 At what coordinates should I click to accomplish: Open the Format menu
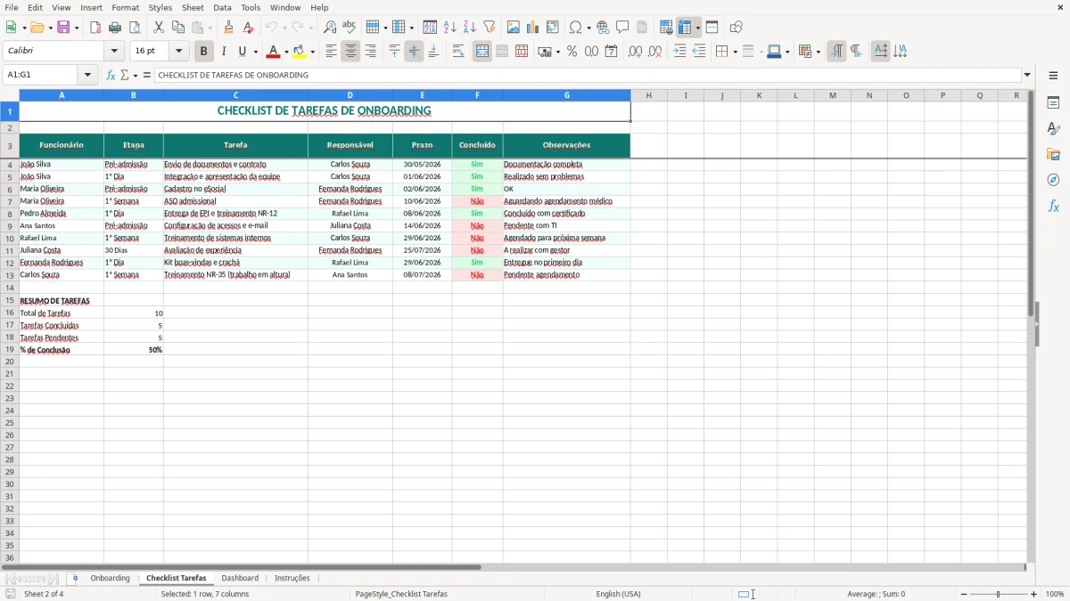click(x=125, y=7)
